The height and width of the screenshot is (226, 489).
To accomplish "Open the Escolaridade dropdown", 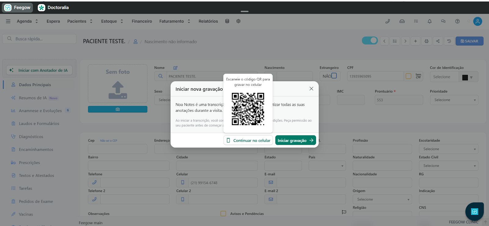I will point(449,149).
